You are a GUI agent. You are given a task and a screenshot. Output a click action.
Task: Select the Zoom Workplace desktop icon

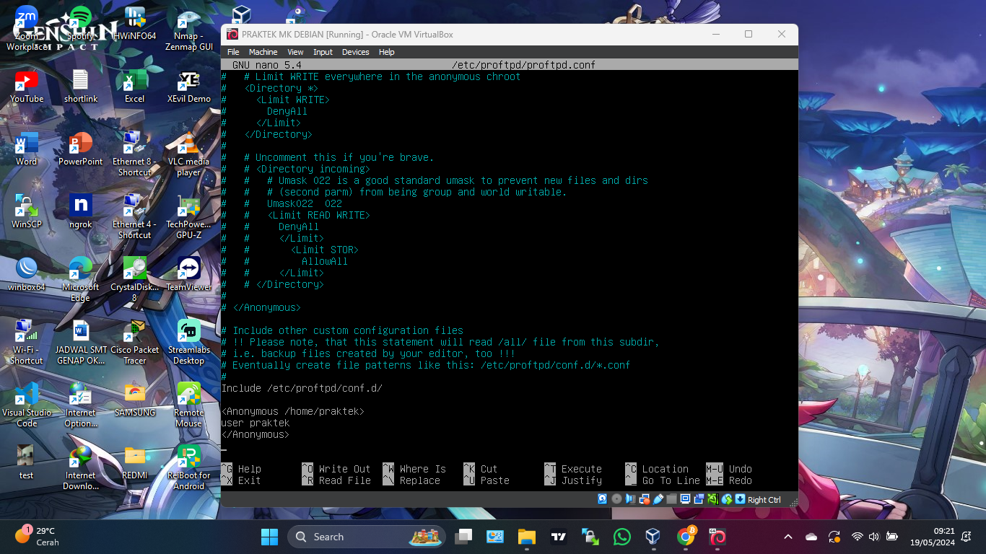27,28
